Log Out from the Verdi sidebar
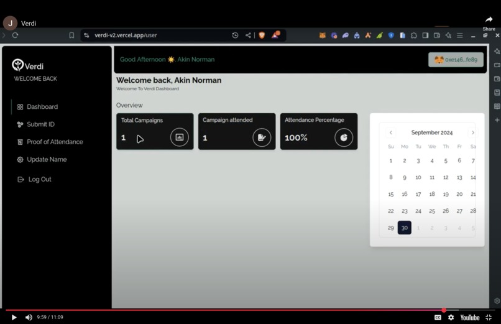Screen dimensions: 501x324 34,179
